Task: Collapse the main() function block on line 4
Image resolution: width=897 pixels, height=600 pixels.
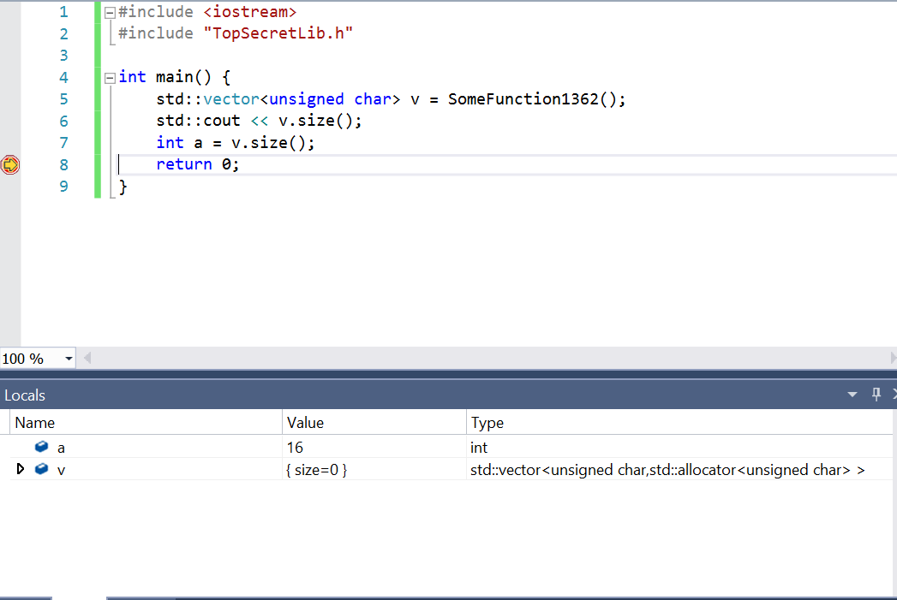Action: (x=110, y=78)
